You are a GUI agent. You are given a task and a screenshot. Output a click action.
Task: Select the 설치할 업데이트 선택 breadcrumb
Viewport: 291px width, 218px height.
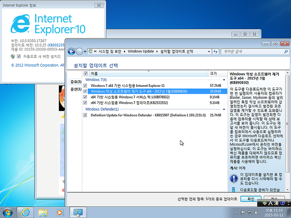coord(177,51)
